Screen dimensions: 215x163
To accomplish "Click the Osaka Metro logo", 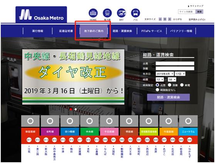I will pos(41,15).
